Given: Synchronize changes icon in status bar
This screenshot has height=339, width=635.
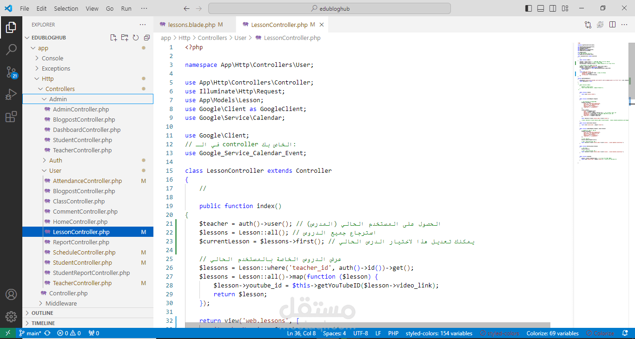Looking at the screenshot, I should tap(47, 333).
